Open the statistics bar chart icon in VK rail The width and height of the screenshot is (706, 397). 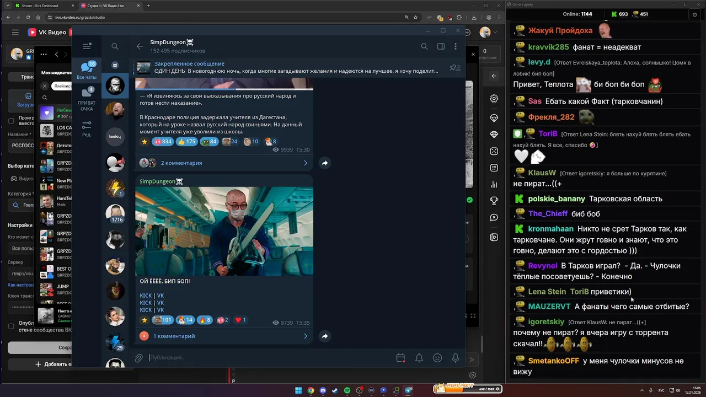pos(494,184)
